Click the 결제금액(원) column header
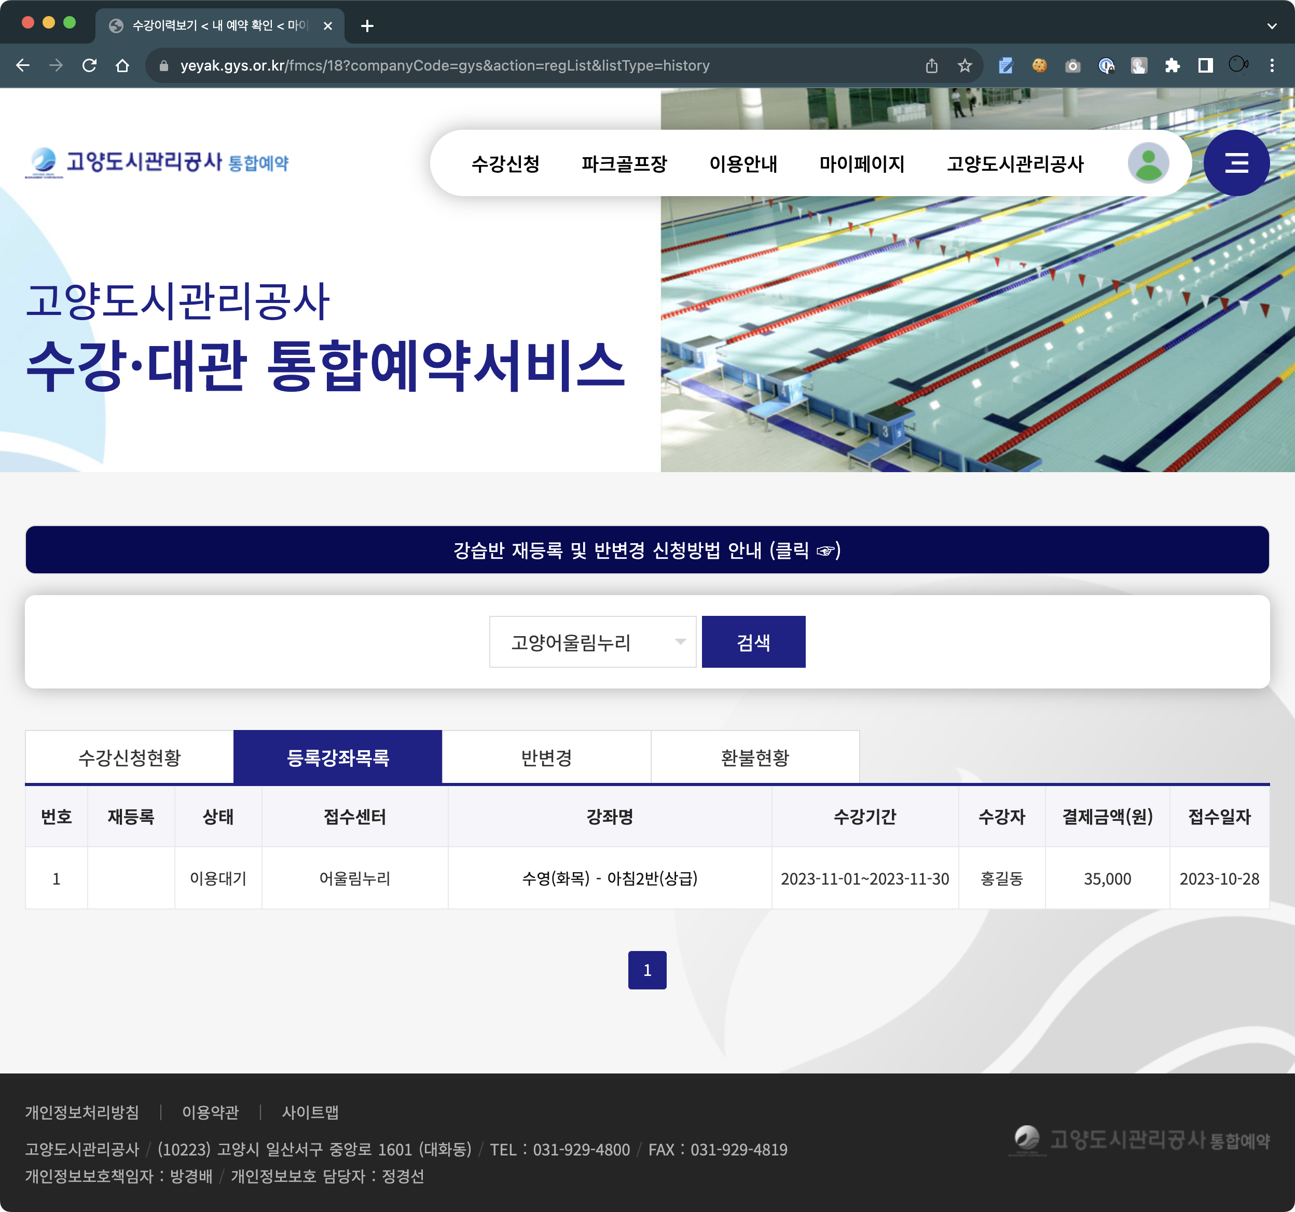1295x1212 pixels. click(x=1107, y=816)
